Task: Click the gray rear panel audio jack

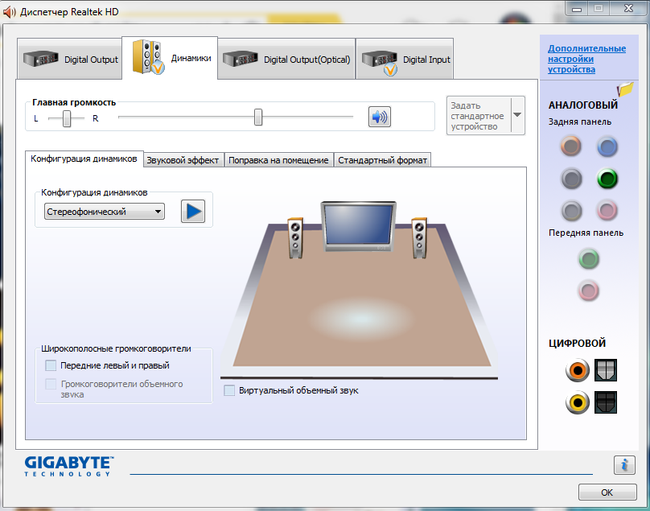Action: pyautogui.click(x=571, y=210)
